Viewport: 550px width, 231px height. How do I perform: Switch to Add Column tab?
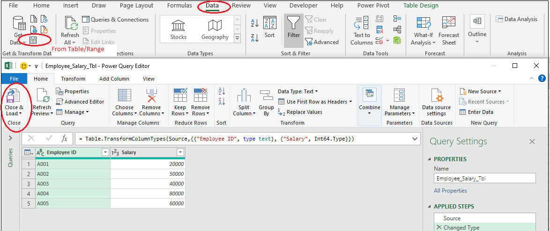coord(114,79)
